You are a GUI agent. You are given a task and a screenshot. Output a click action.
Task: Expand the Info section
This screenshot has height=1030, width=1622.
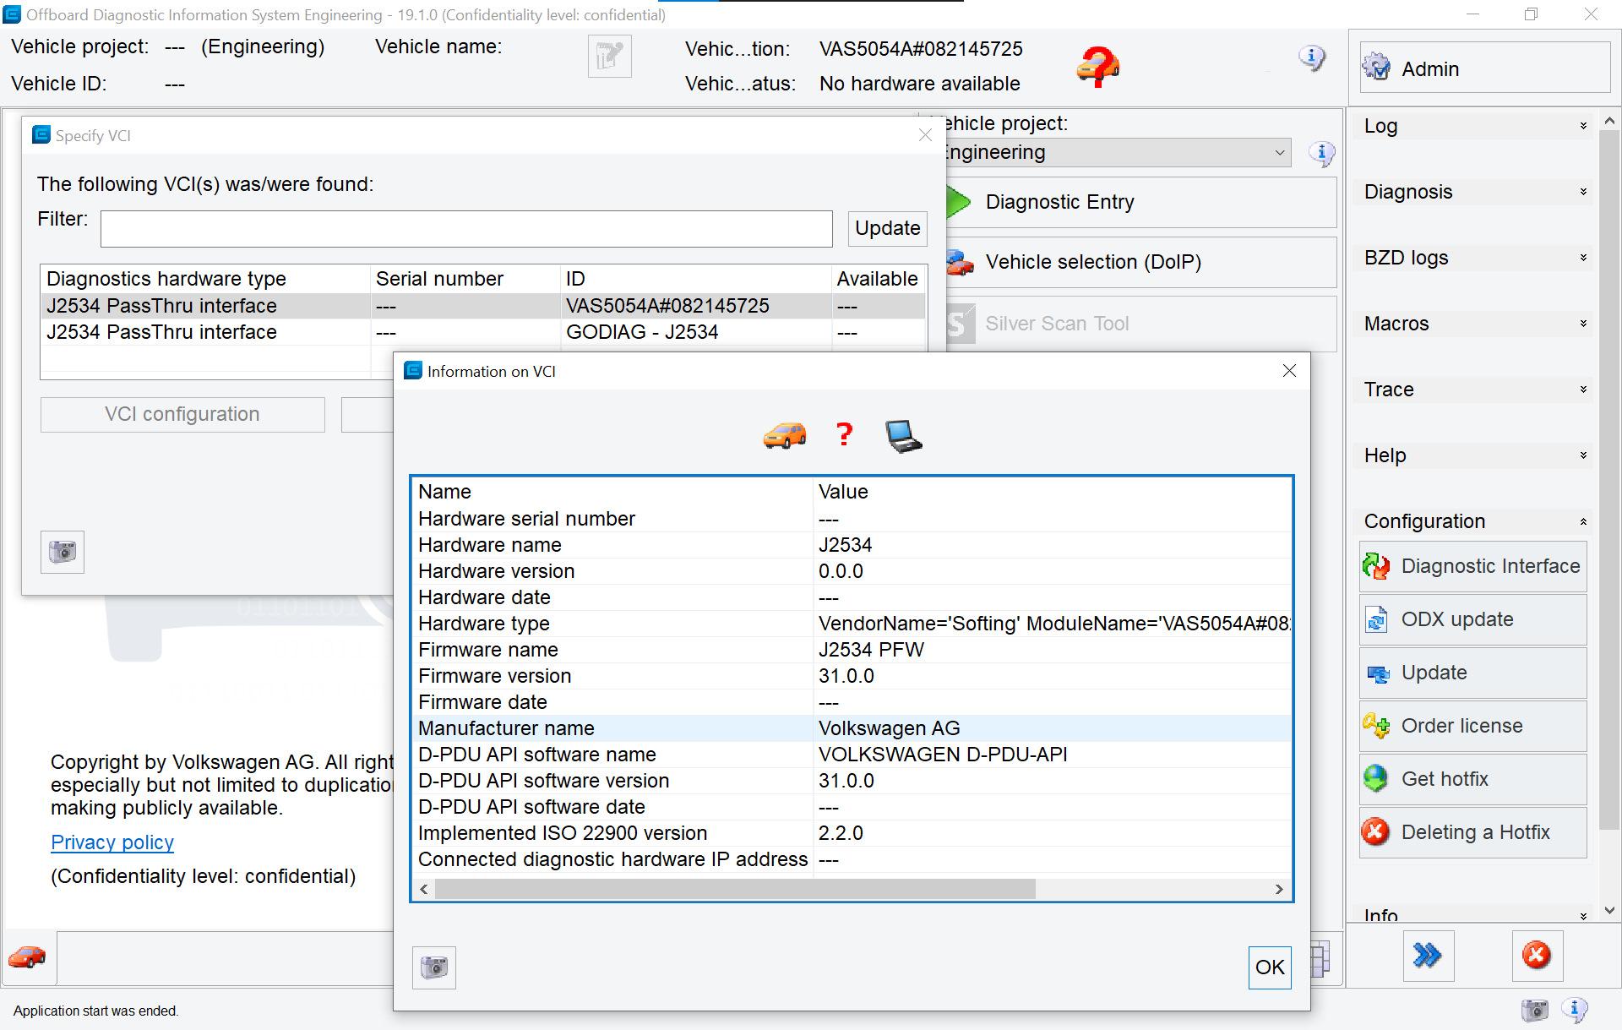tap(1474, 914)
